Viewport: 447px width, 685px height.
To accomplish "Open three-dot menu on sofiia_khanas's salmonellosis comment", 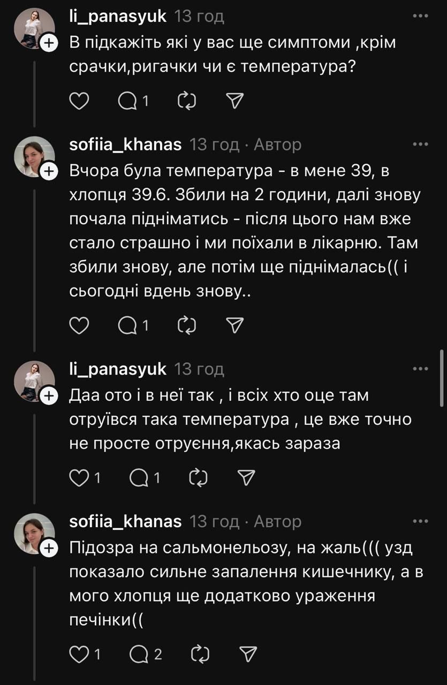I will pos(420,521).
